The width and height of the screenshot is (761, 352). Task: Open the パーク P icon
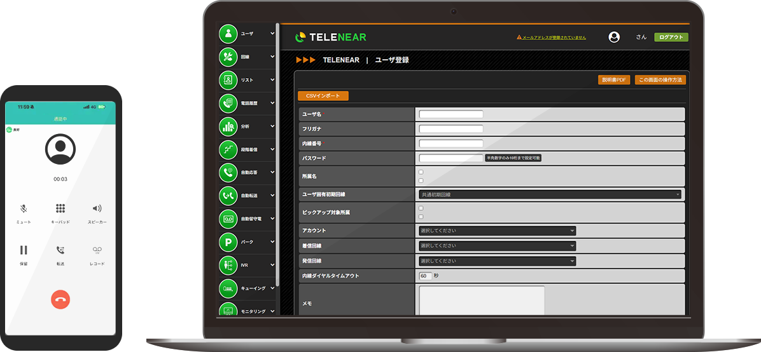(x=228, y=241)
